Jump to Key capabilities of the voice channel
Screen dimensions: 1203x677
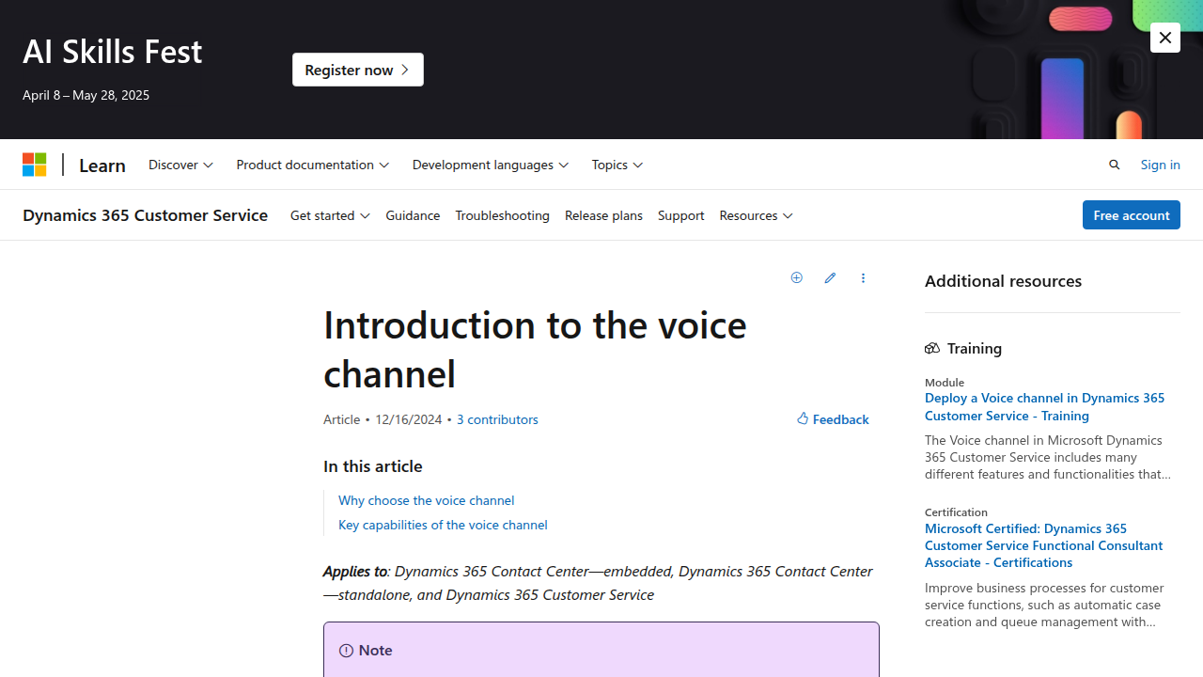443,525
